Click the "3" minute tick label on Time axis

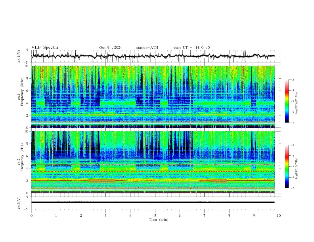coord(105,216)
